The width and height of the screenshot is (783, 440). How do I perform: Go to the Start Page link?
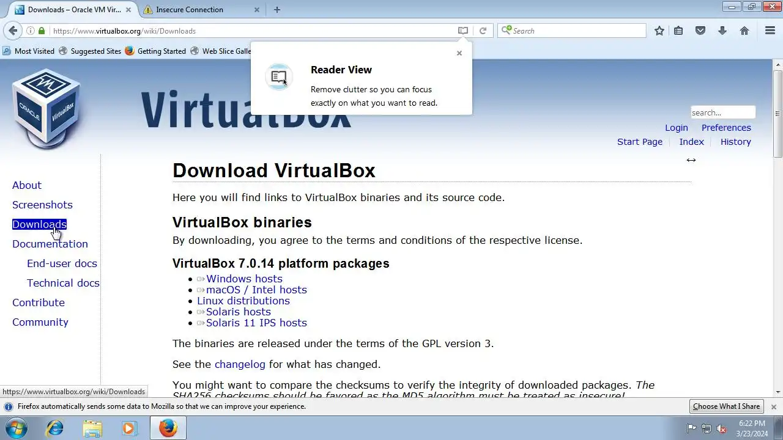pos(640,142)
